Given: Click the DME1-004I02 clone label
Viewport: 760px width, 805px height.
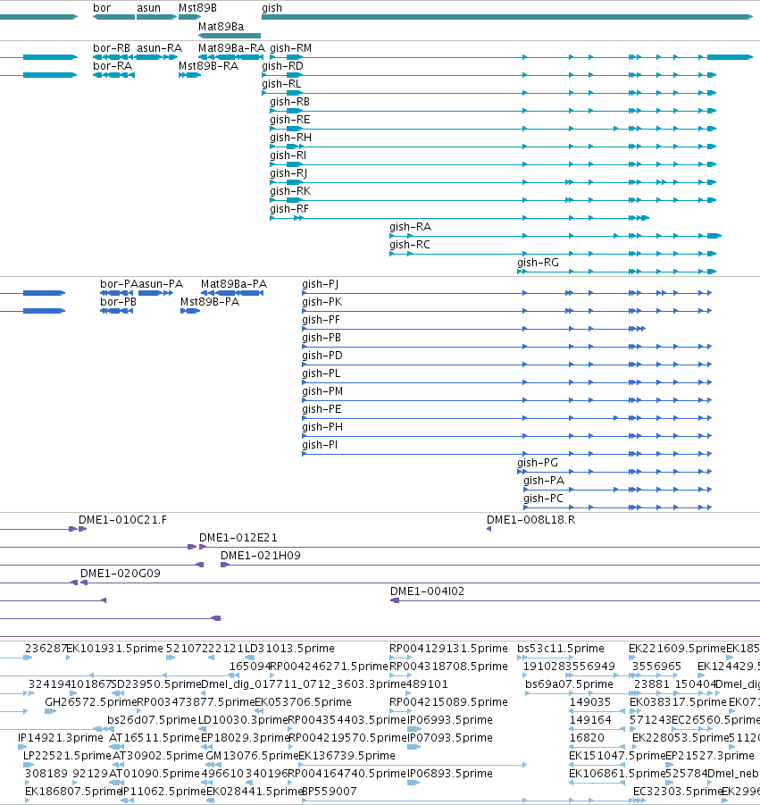Looking at the screenshot, I should coord(428,591).
